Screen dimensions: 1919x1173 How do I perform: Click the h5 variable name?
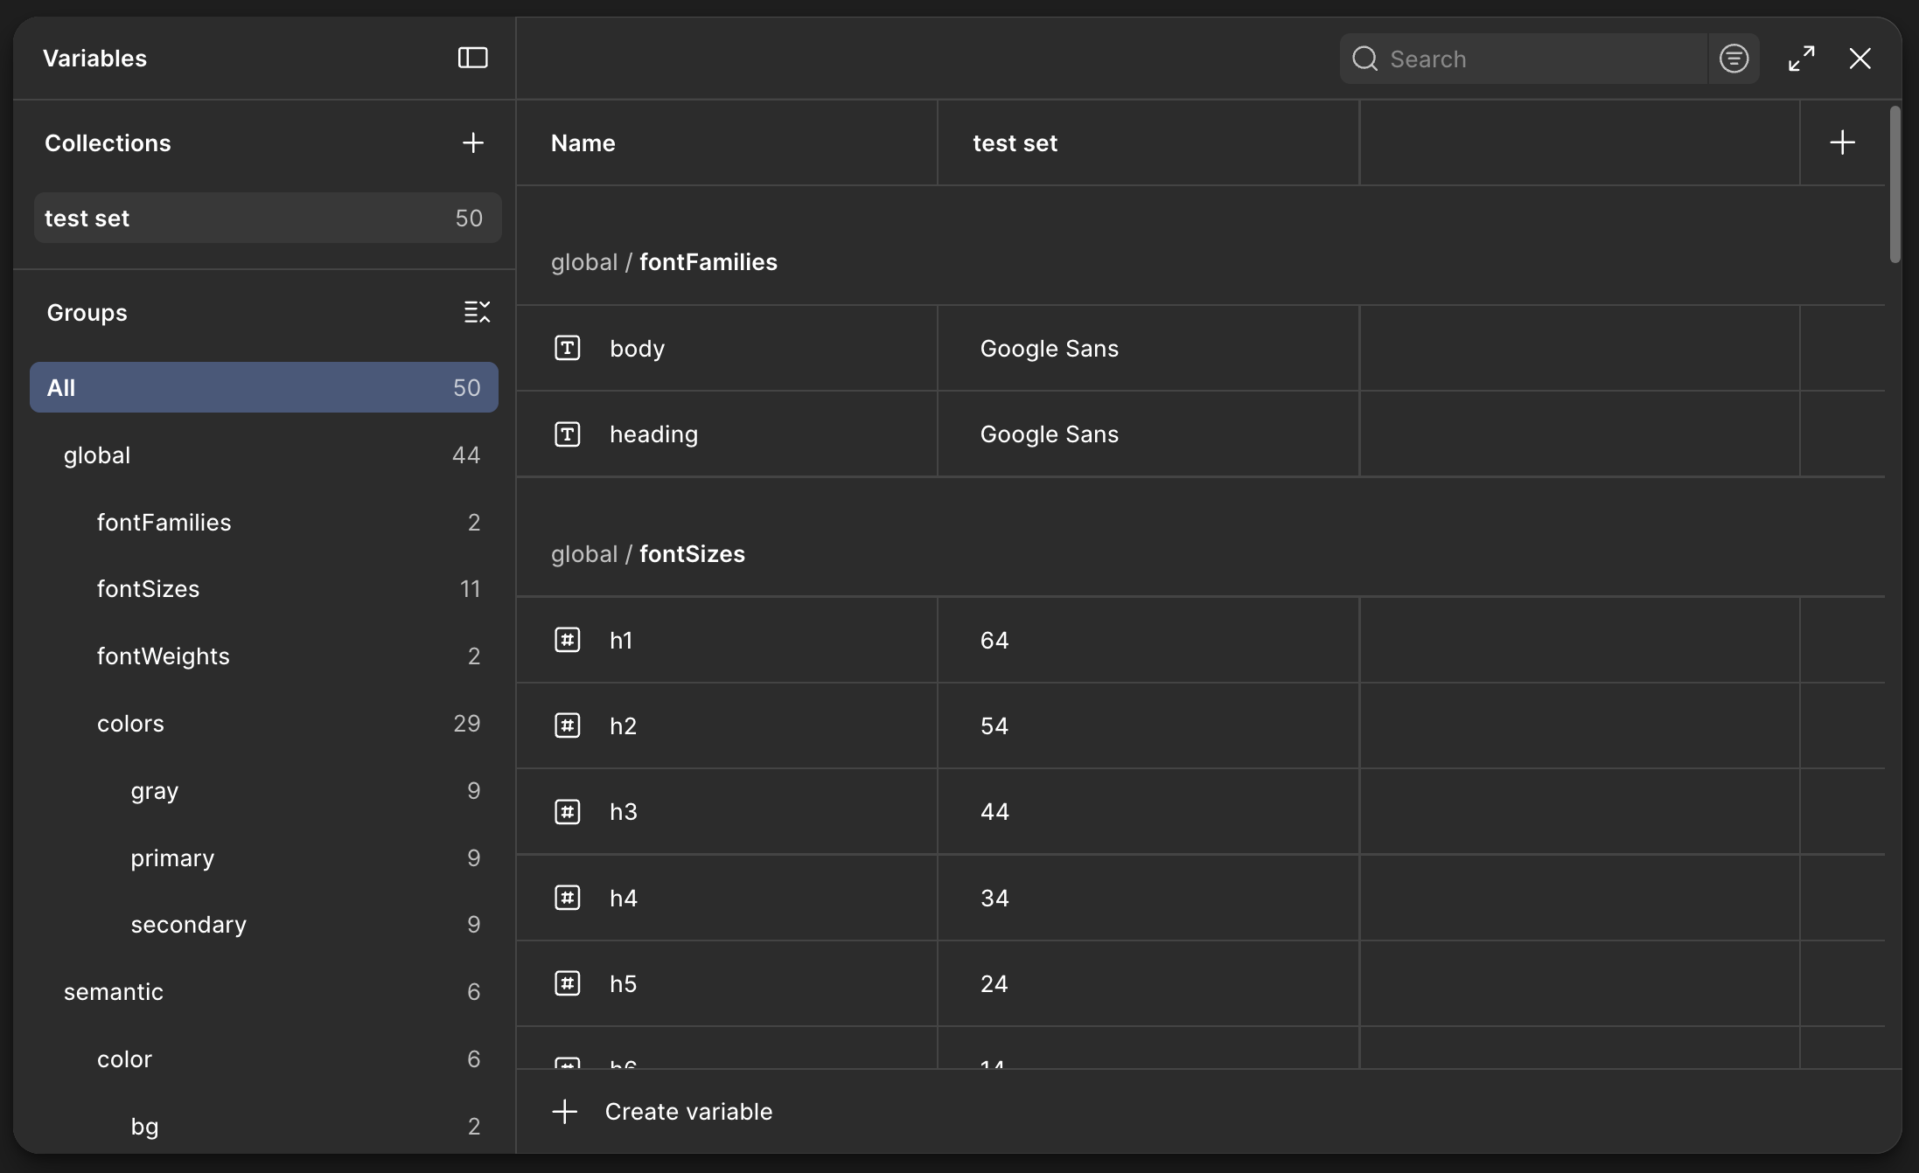tap(623, 983)
